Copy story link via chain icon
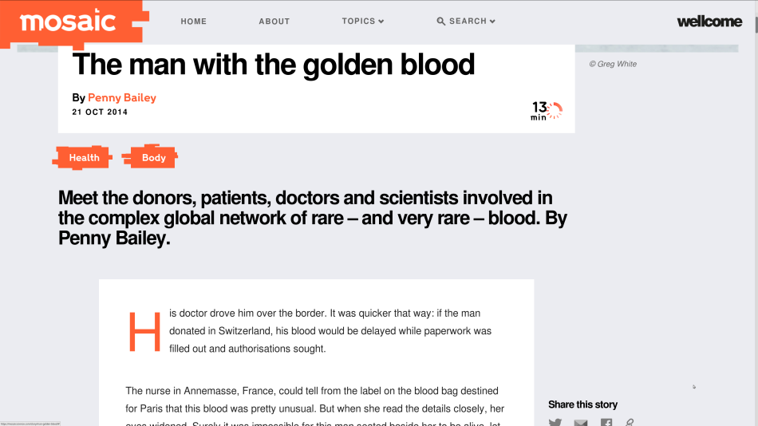Image resolution: width=758 pixels, height=426 pixels. 630,422
